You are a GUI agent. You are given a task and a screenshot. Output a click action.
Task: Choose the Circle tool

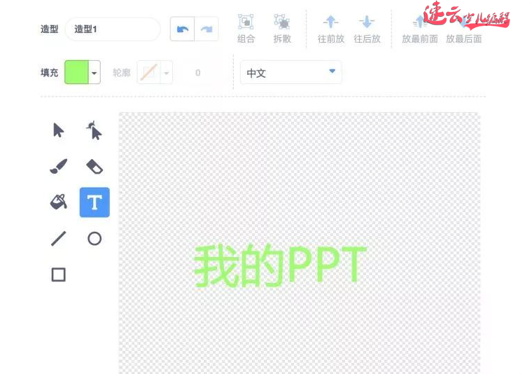tap(94, 239)
